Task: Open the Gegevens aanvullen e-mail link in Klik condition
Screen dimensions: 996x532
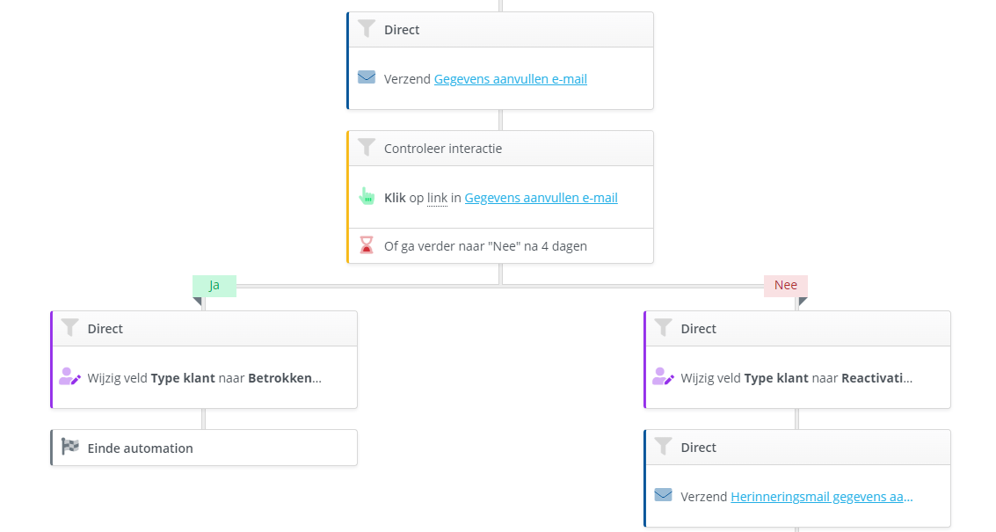Action: [541, 198]
